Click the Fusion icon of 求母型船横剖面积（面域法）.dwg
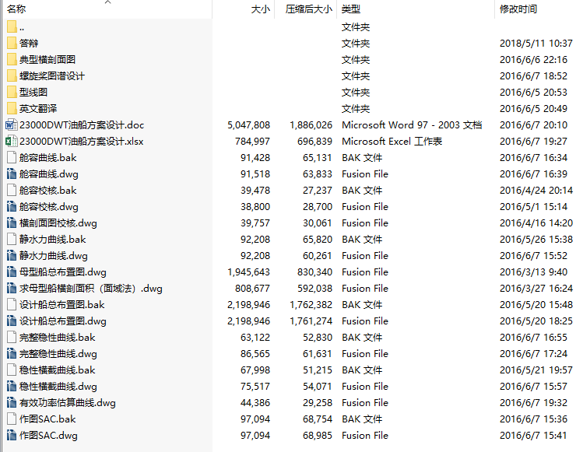This screenshot has height=452, width=583. coord(12,289)
